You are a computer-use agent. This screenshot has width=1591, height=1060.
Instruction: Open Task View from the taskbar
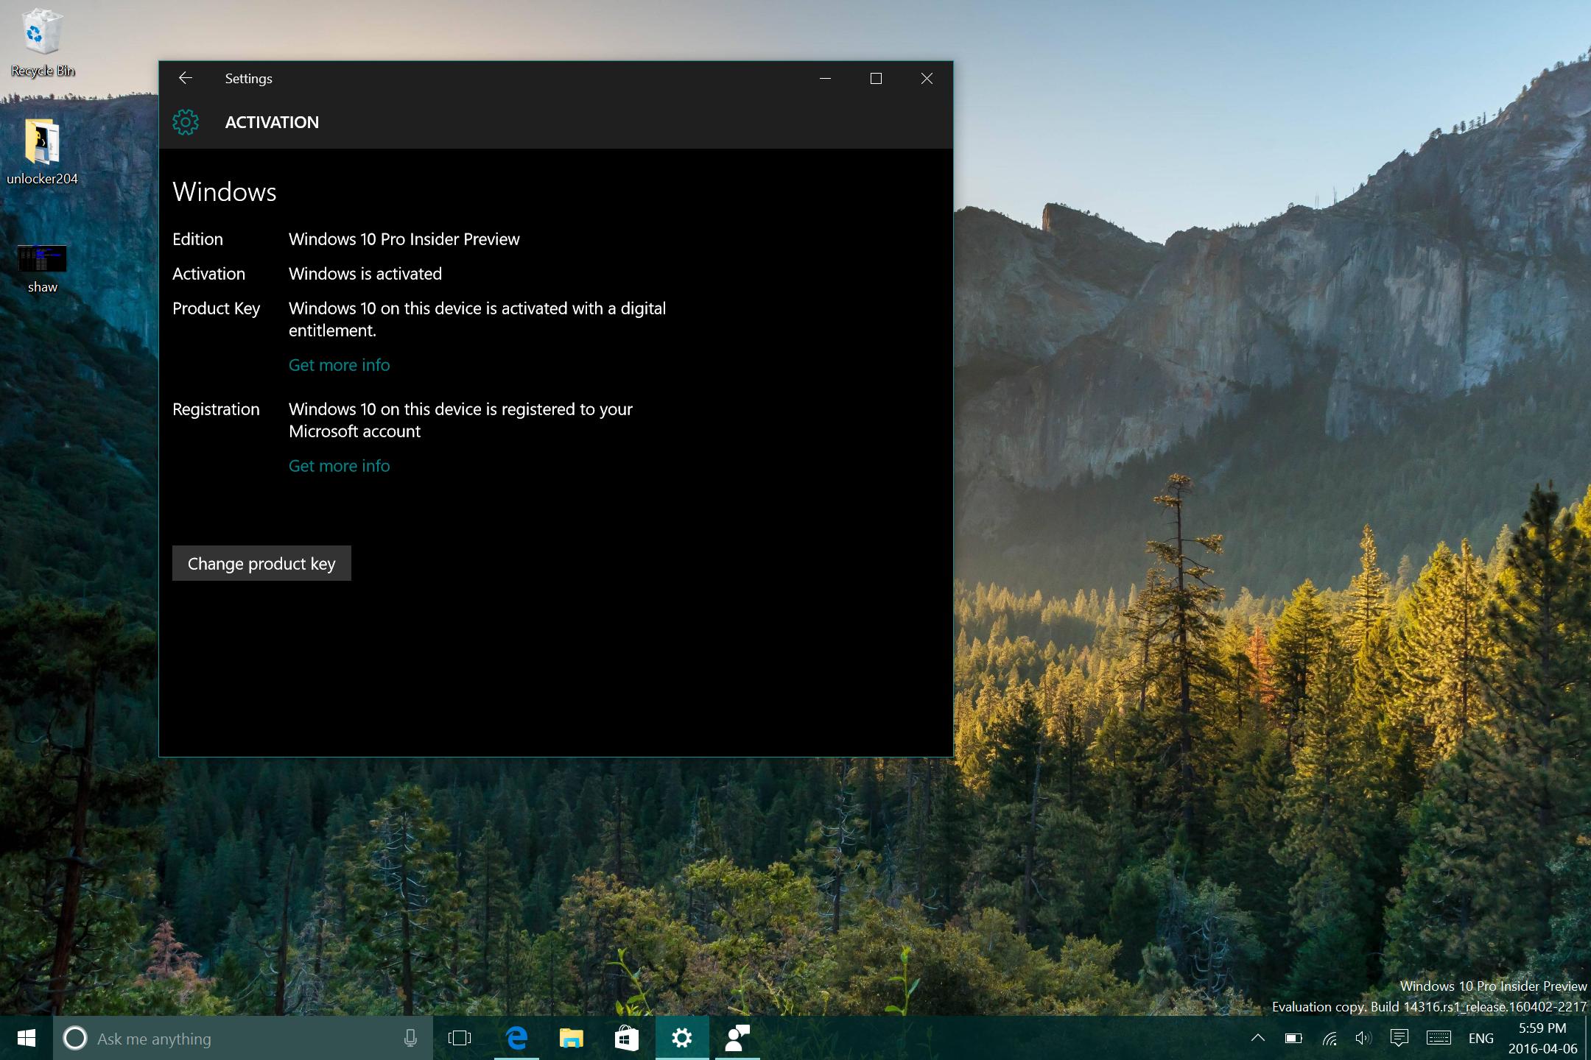pyautogui.click(x=460, y=1039)
